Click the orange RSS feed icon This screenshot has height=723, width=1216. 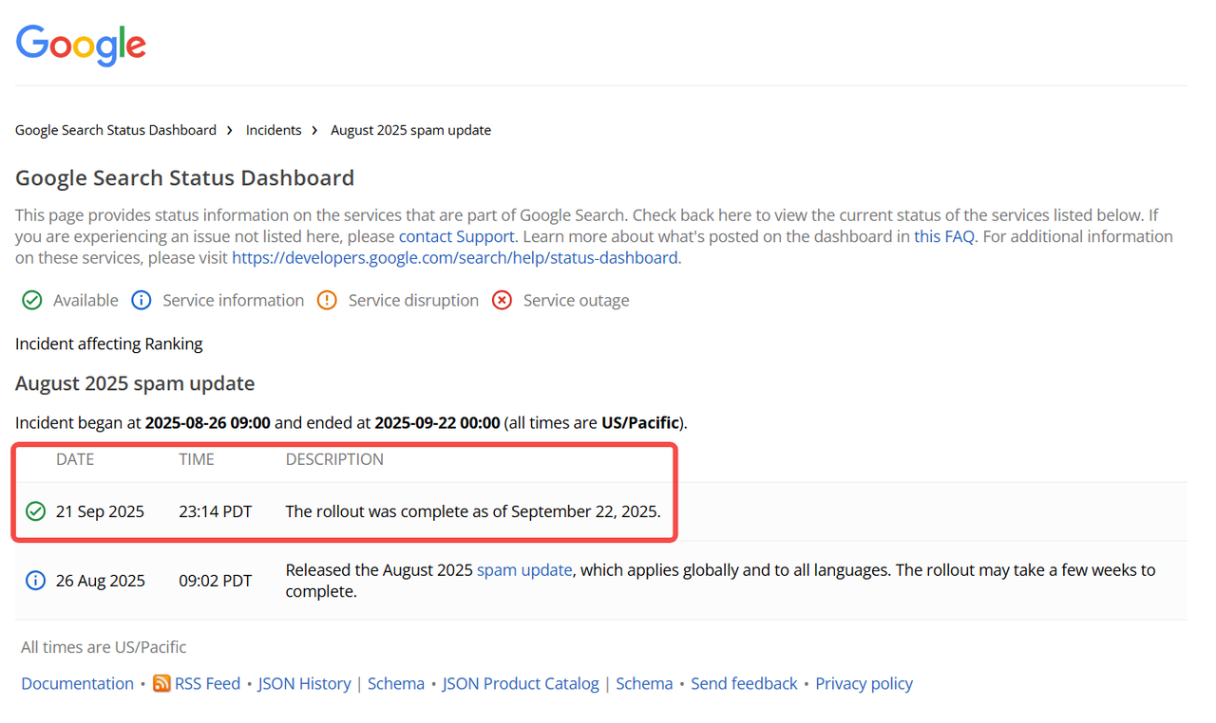click(x=161, y=683)
